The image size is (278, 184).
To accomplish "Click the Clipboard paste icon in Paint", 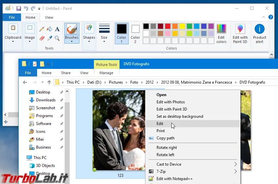I will point(13,28).
